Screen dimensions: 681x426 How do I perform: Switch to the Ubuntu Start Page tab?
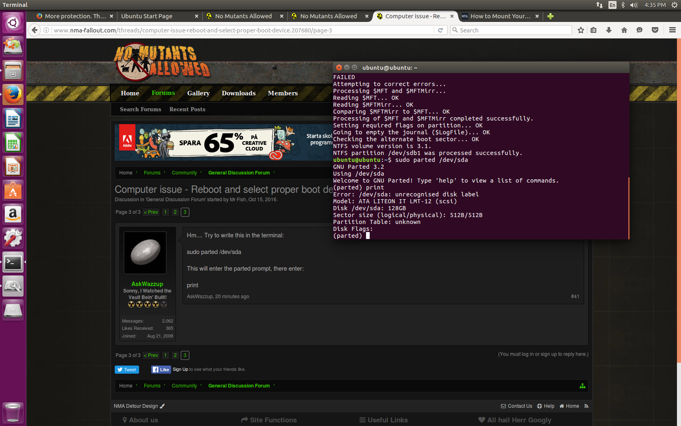click(156, 16)
